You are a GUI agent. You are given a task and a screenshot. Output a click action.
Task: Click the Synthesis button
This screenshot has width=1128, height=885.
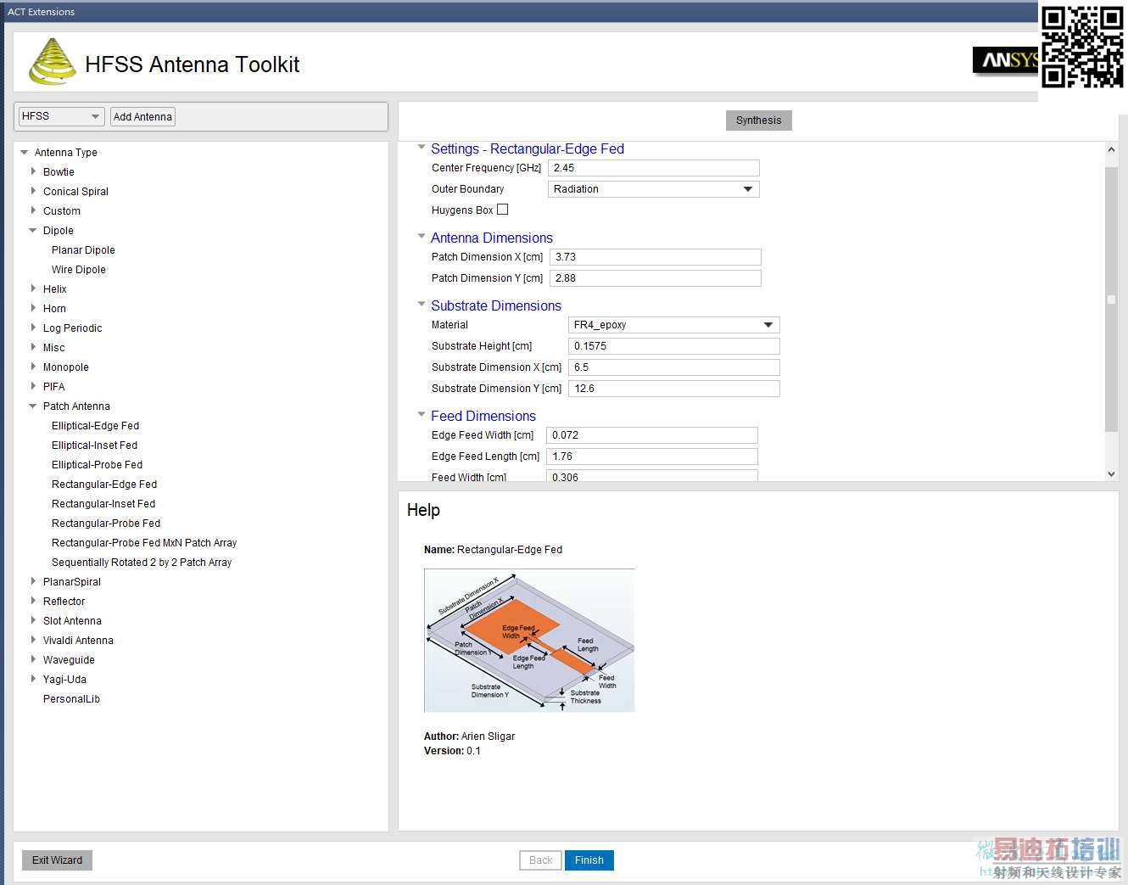click(759, 120)
